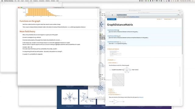The image size is (195, 109).
Task: Click the 'In a graph, it's a probability for subgraphs' line
Action: (33, 54)
